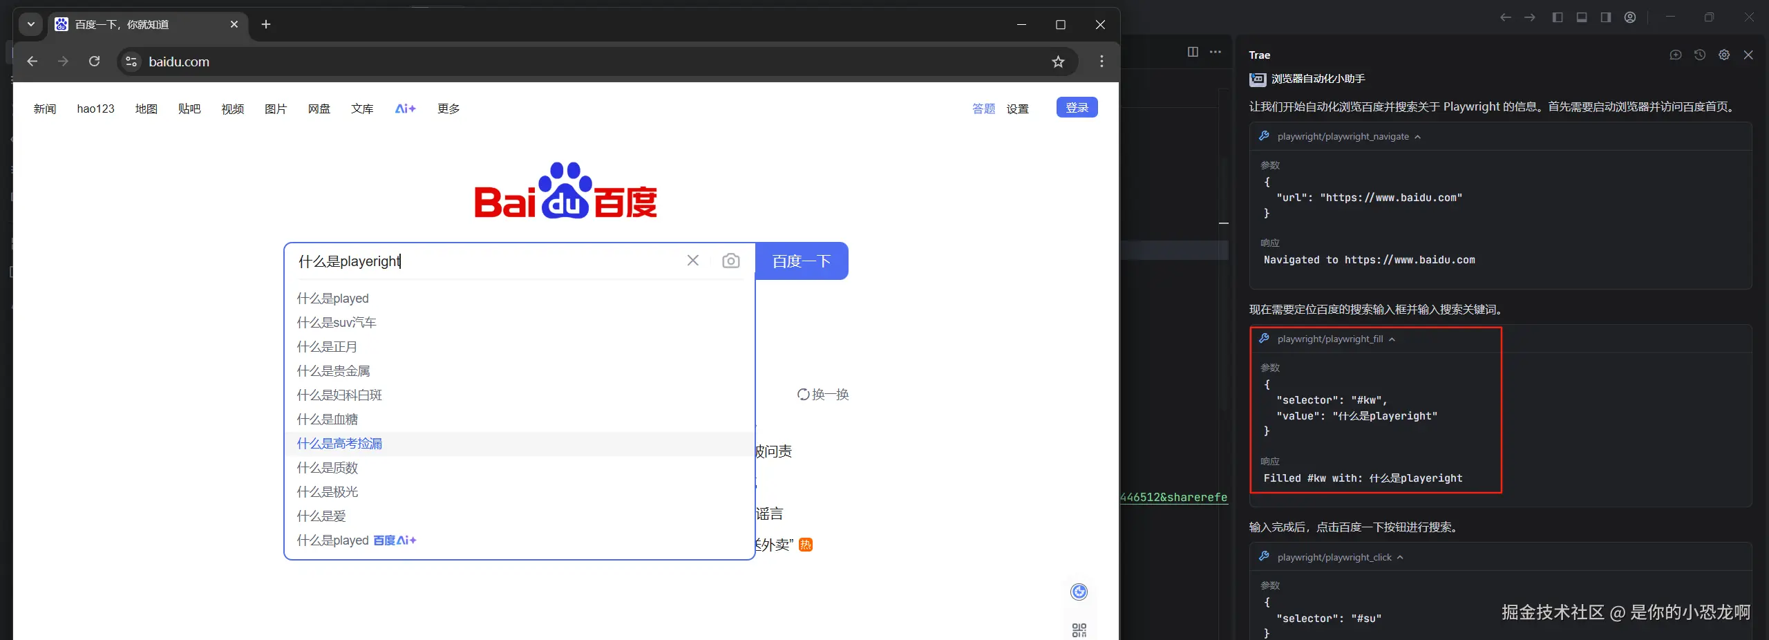This screenshot has height=640, width=1769.
Task: Go forward in Trae navigation history
Action: [1530, 17]
